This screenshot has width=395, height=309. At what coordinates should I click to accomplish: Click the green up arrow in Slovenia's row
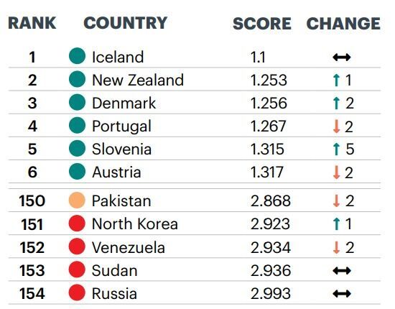336,149
